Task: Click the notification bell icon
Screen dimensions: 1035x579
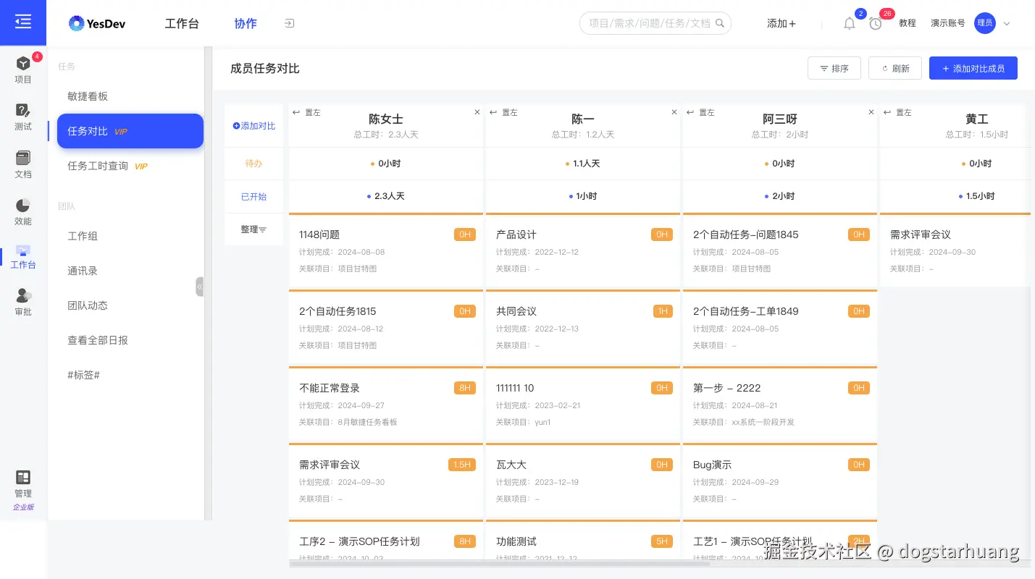Action: [x=849, y=23]
